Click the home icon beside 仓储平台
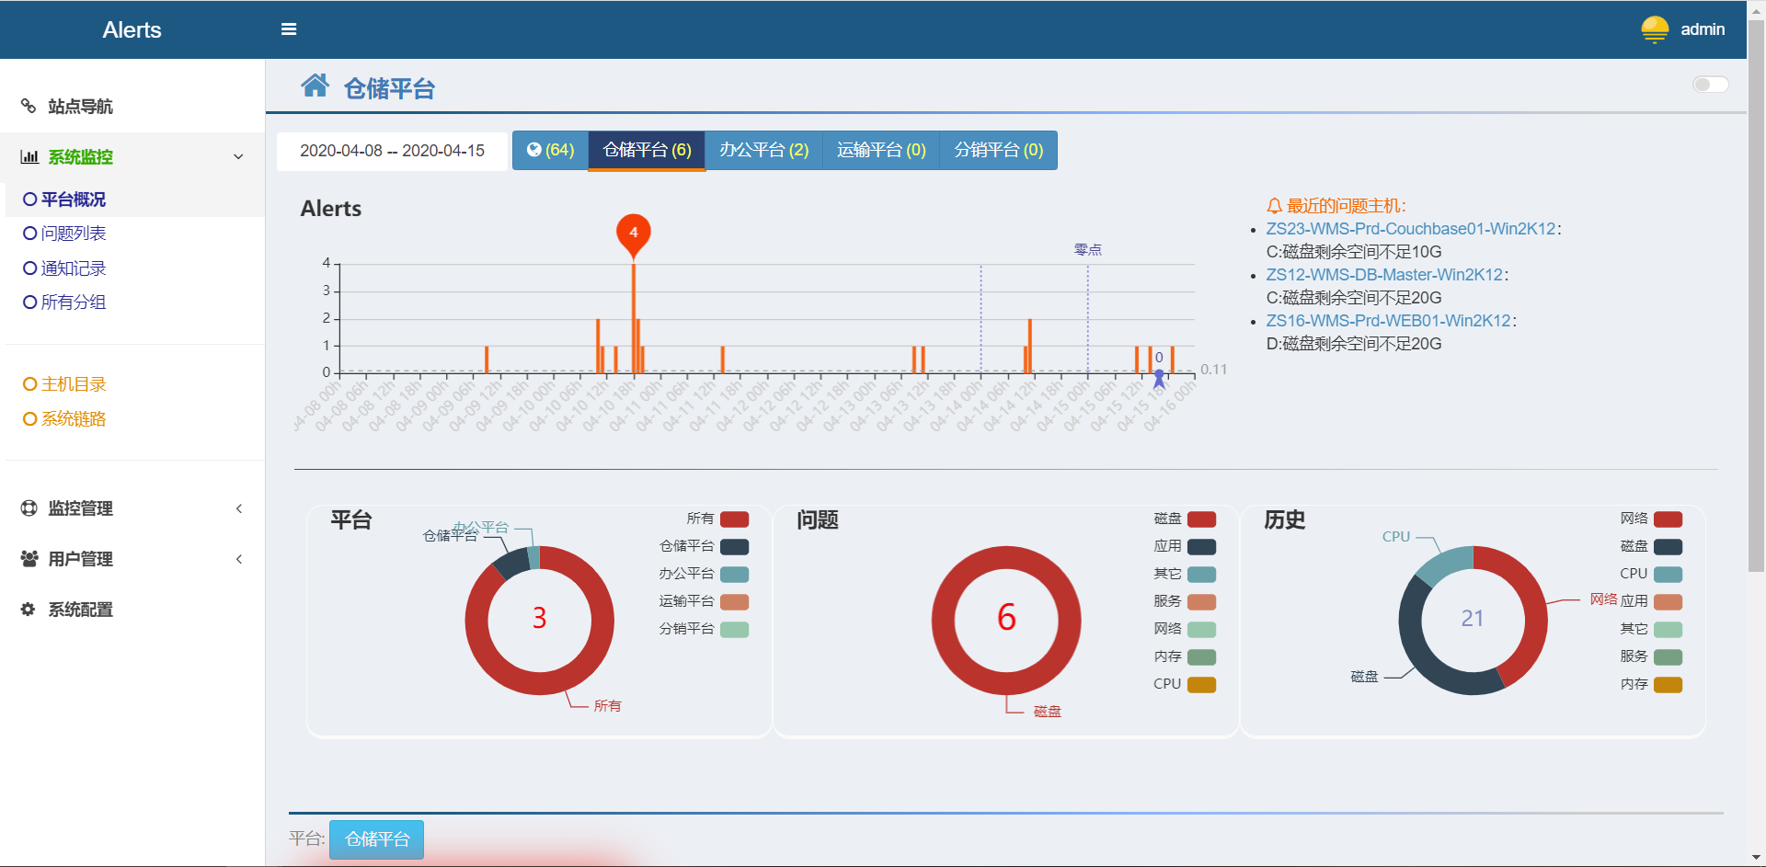 click(315, 86)
